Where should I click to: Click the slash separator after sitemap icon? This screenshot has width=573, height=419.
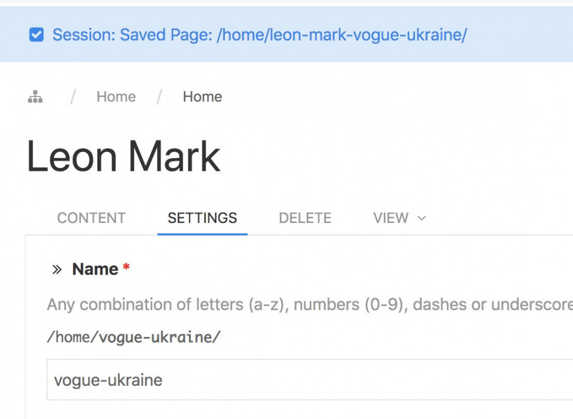point(73,97)
